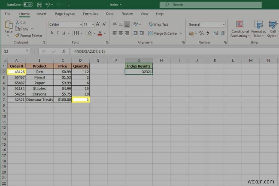This screenshot has width=279, height=186.
Task: Switch to the Page Layout tab
Action: (x=65, y=14)
